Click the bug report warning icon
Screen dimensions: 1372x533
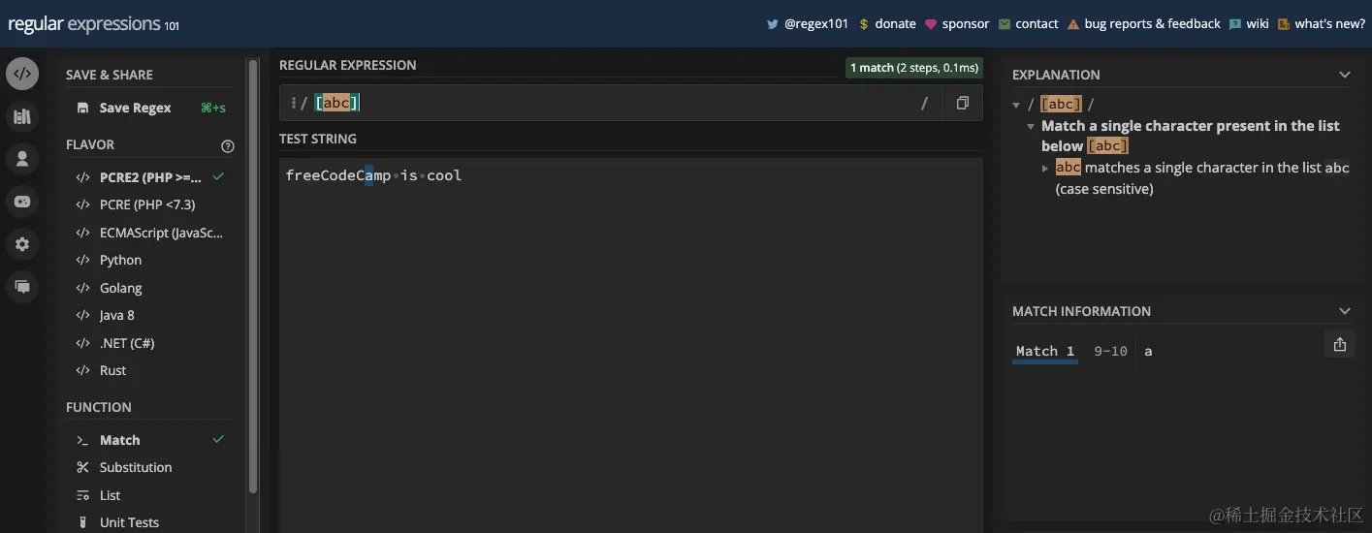click(1073, 24)
